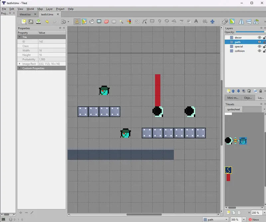Click the Save document icon
Screen dimensions: 266x222
[x=38, y=22]
